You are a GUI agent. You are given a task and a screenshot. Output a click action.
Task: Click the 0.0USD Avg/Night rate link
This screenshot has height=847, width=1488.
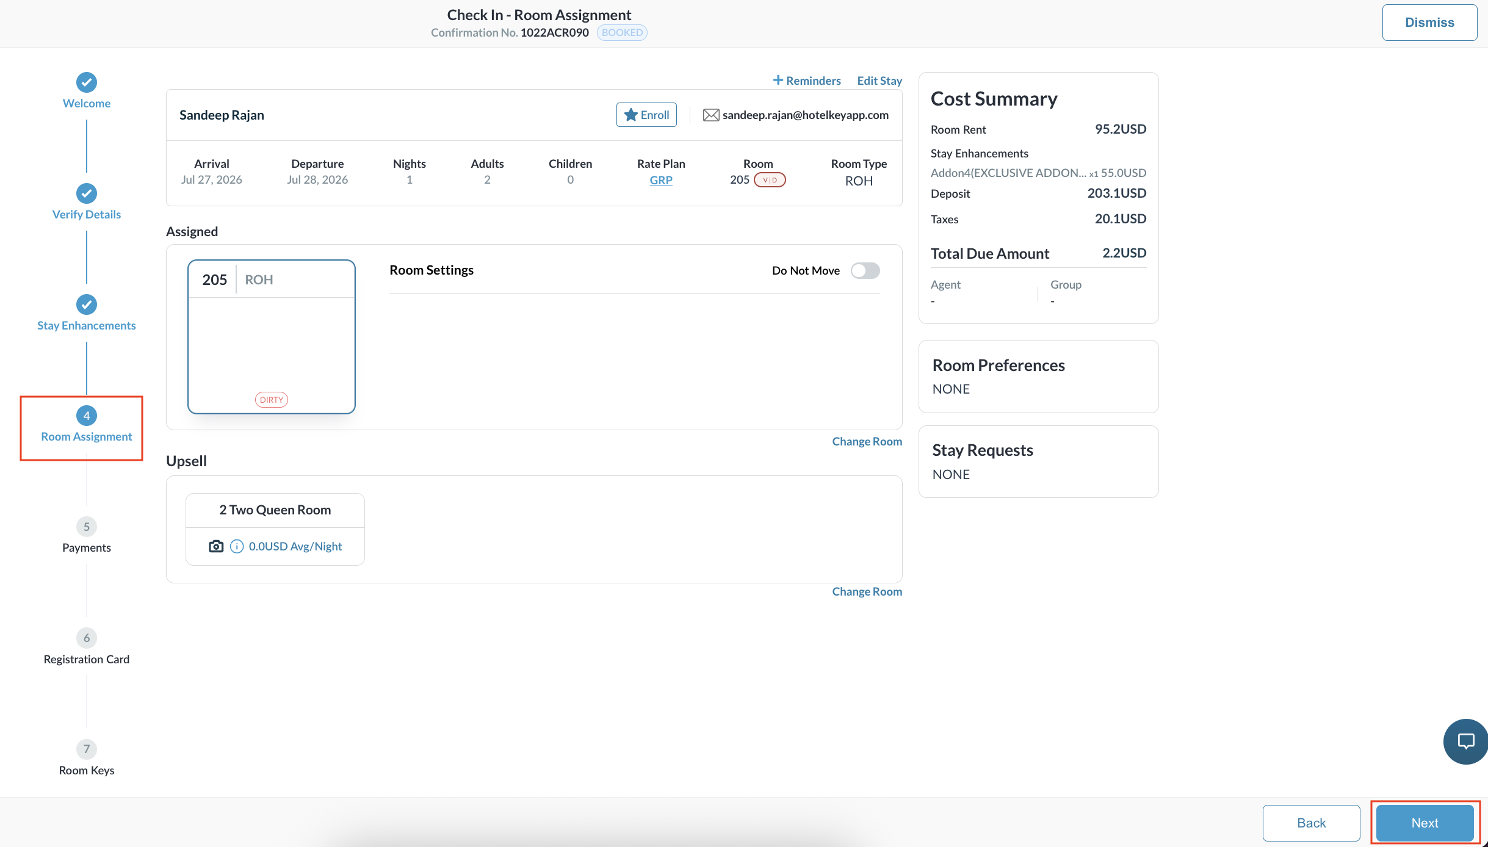(x=295, y=546)
